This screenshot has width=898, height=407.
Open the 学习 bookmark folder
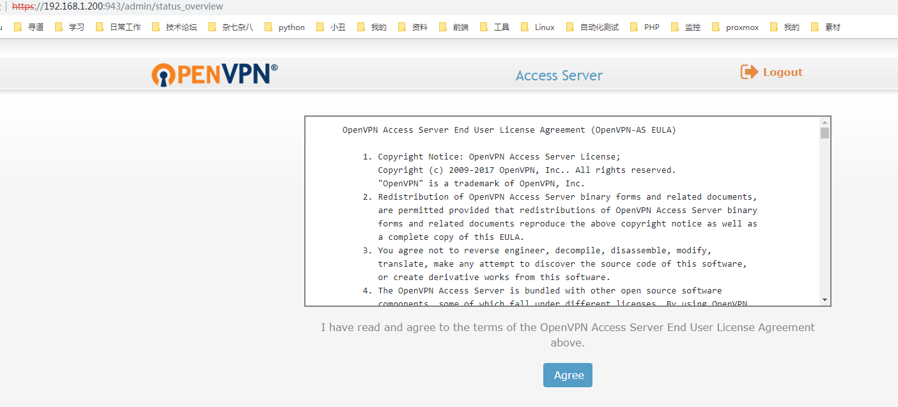69,27
